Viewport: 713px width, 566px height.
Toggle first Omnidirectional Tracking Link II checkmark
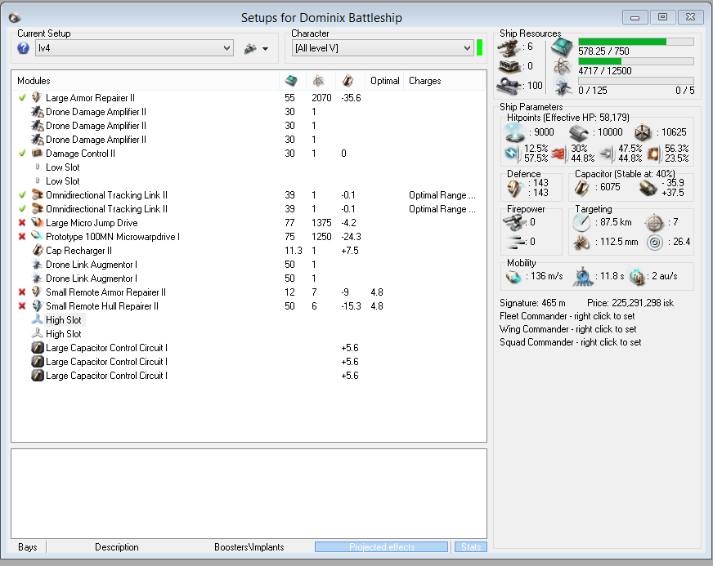tap(22, 195)
